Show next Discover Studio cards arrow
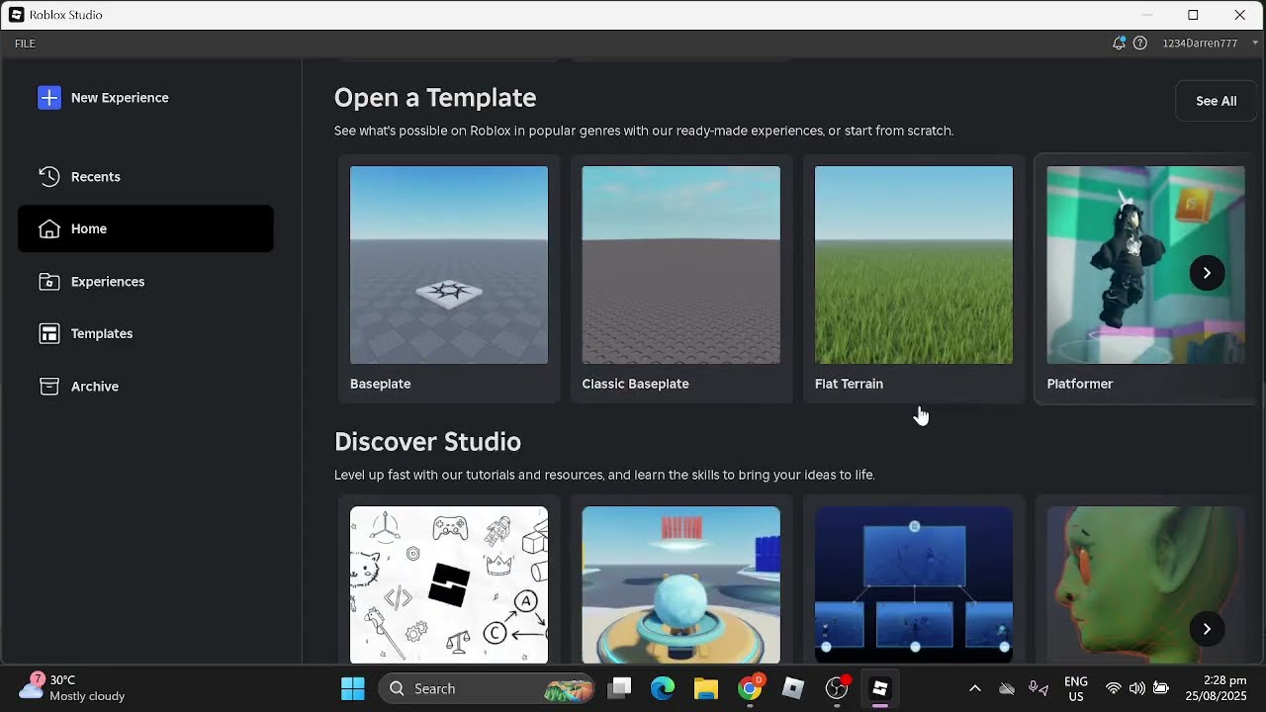The width and height of the screenshot is (1266, 712). coord(1207,629)
